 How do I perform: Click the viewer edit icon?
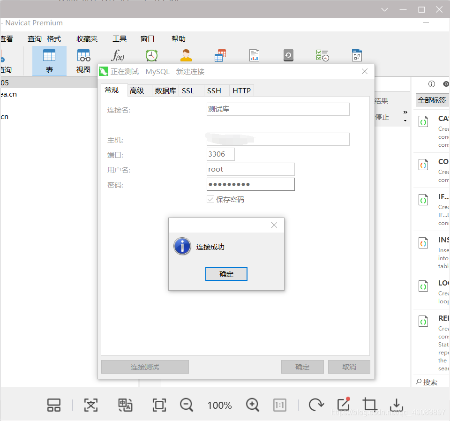point(344,405)
